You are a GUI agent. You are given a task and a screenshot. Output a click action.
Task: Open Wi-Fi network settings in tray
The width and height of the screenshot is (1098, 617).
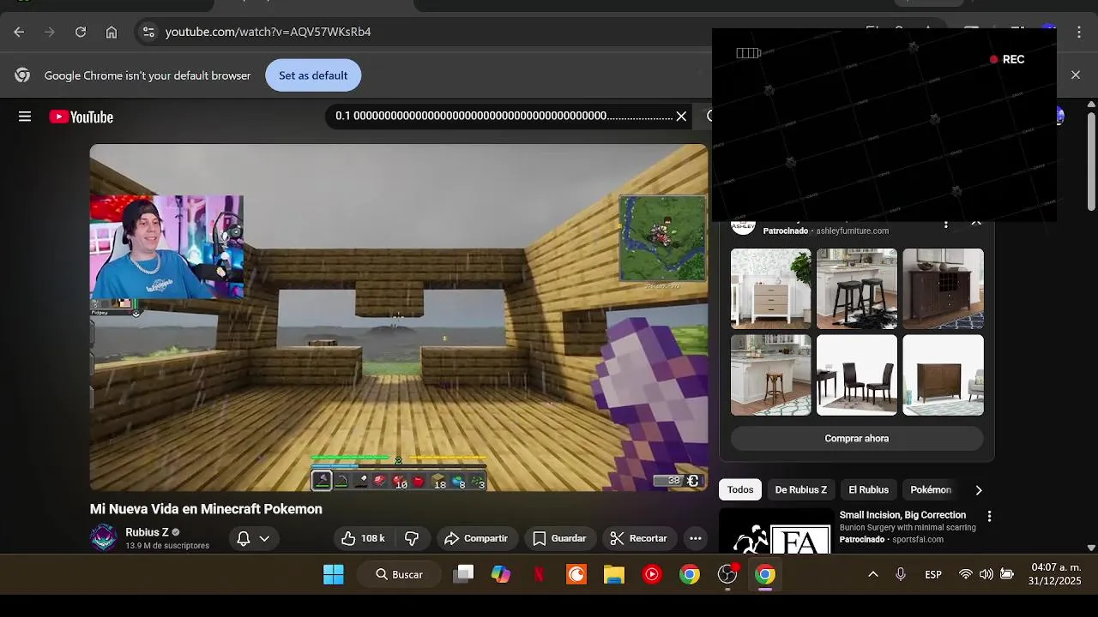click(x=966, y=574)
